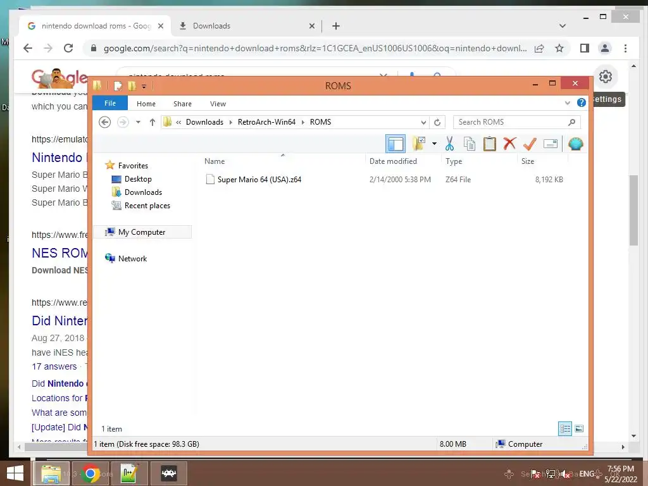Expand the folder options dropdown arrow

(434, 144)
